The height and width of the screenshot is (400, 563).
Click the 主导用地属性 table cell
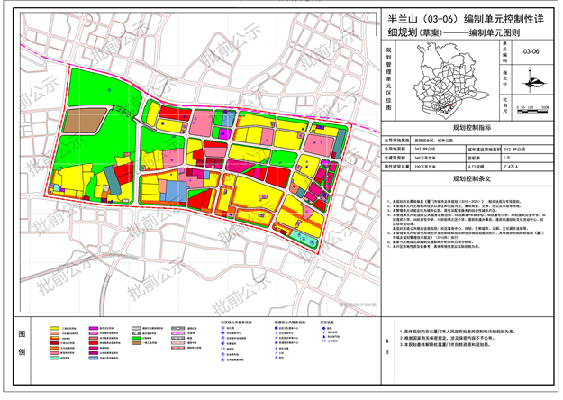[x=397, y=141]
